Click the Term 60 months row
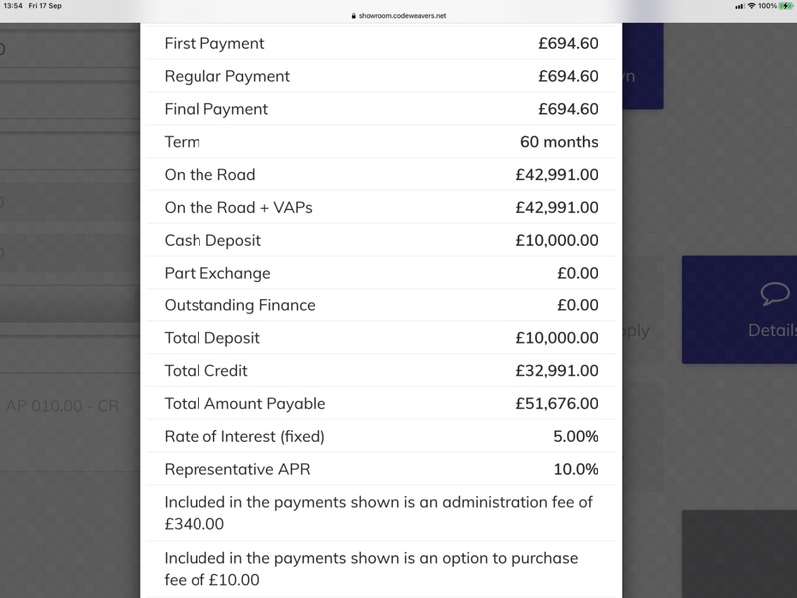Viewport: 797px width, 598px height. pyautogui.click(x=381, y=142)
